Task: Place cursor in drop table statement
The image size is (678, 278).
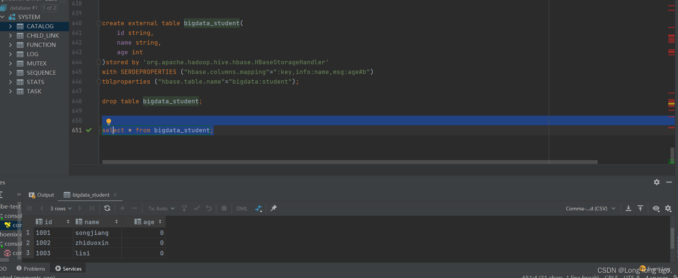Action: point(152,101)
